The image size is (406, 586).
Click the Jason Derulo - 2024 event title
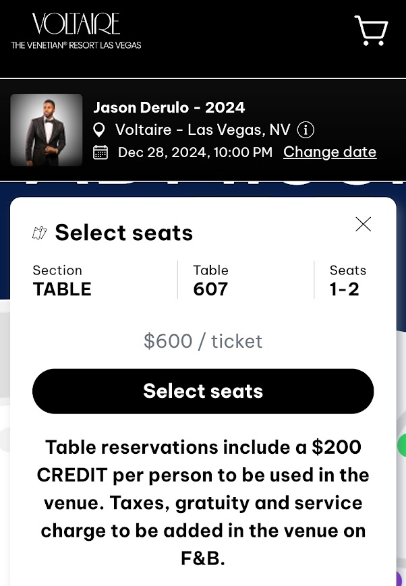169,107
